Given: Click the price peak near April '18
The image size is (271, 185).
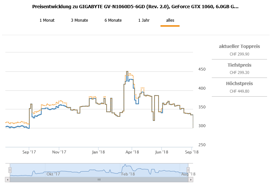Looking at the screenshot, I should point(127,71).
